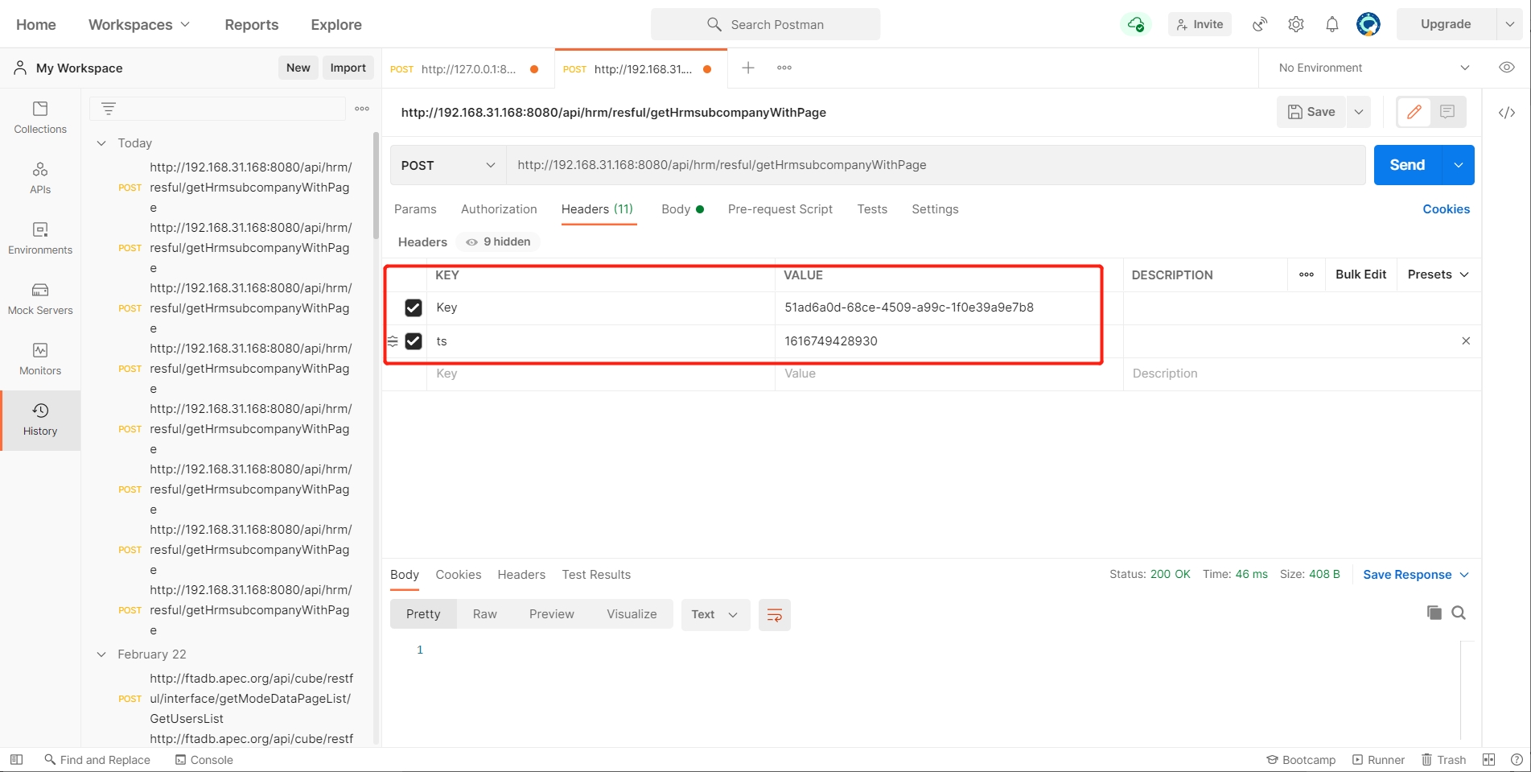Click the request URL input field
This screenshot has height=772, width=1531.
933,165
